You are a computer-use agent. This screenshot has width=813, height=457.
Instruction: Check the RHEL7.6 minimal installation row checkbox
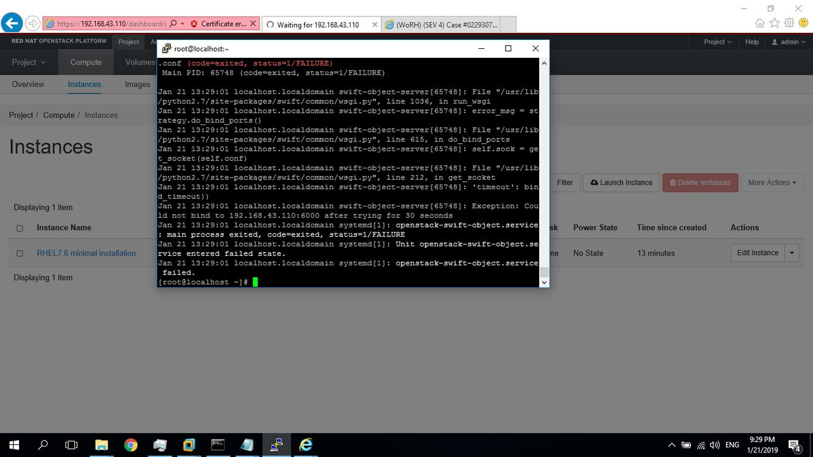point(20,253)
